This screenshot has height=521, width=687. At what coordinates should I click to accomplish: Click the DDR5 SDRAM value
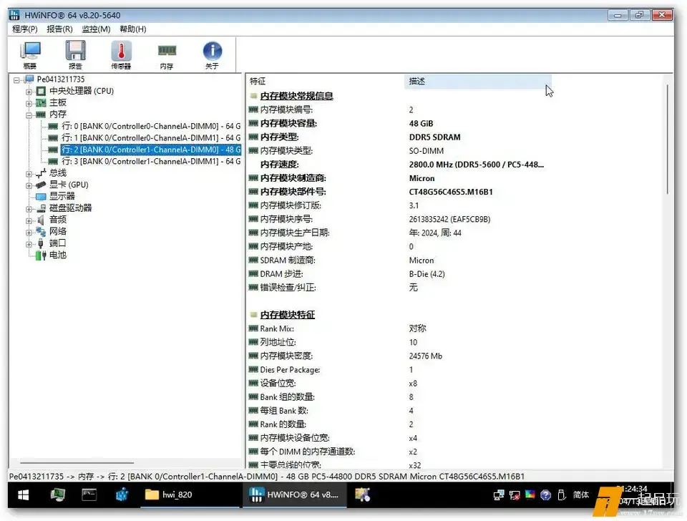[x=434, y=137]
